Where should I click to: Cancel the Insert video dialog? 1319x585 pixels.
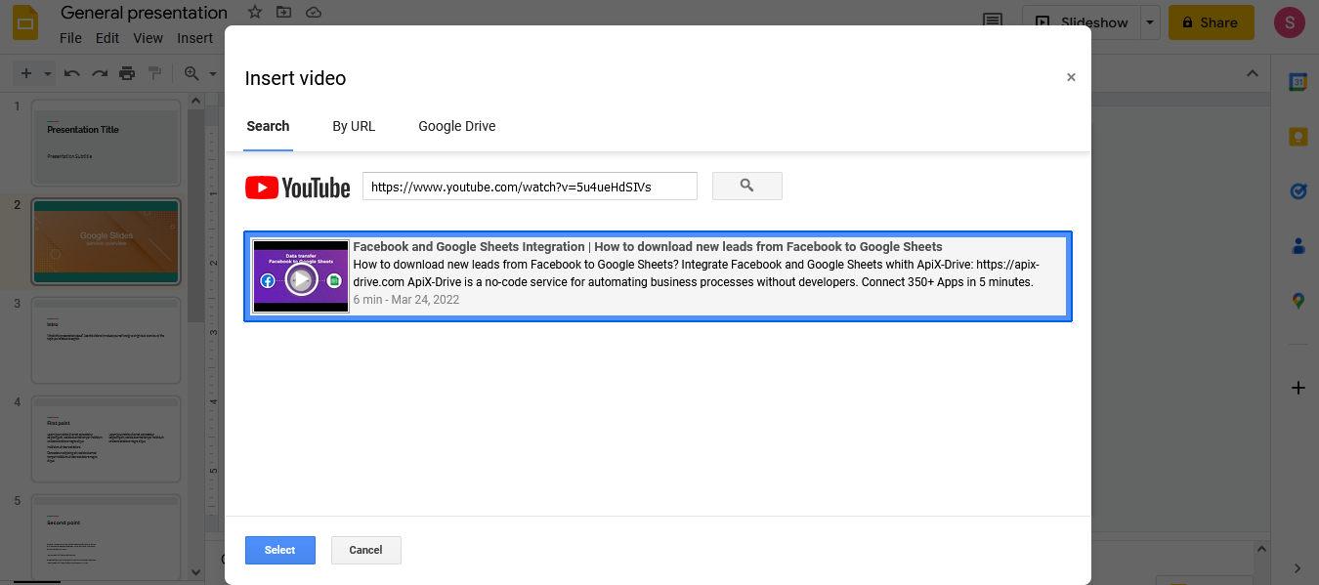coord(365,550)
